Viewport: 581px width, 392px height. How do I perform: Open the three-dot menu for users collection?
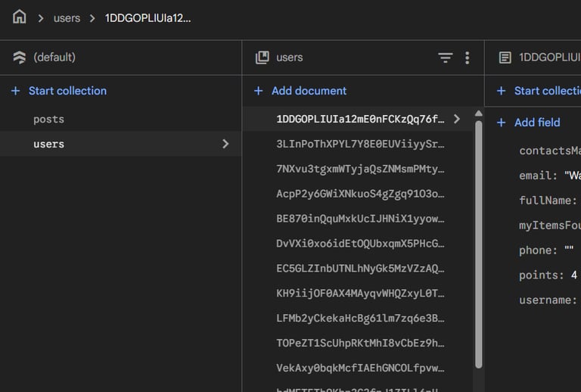point(468,58)
